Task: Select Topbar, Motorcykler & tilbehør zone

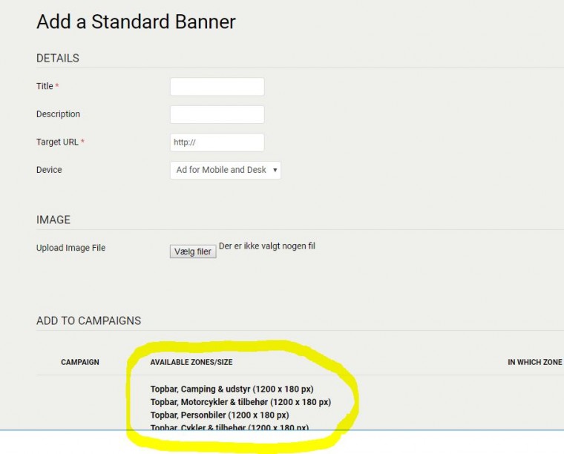Action: click(x=240, y=402)
